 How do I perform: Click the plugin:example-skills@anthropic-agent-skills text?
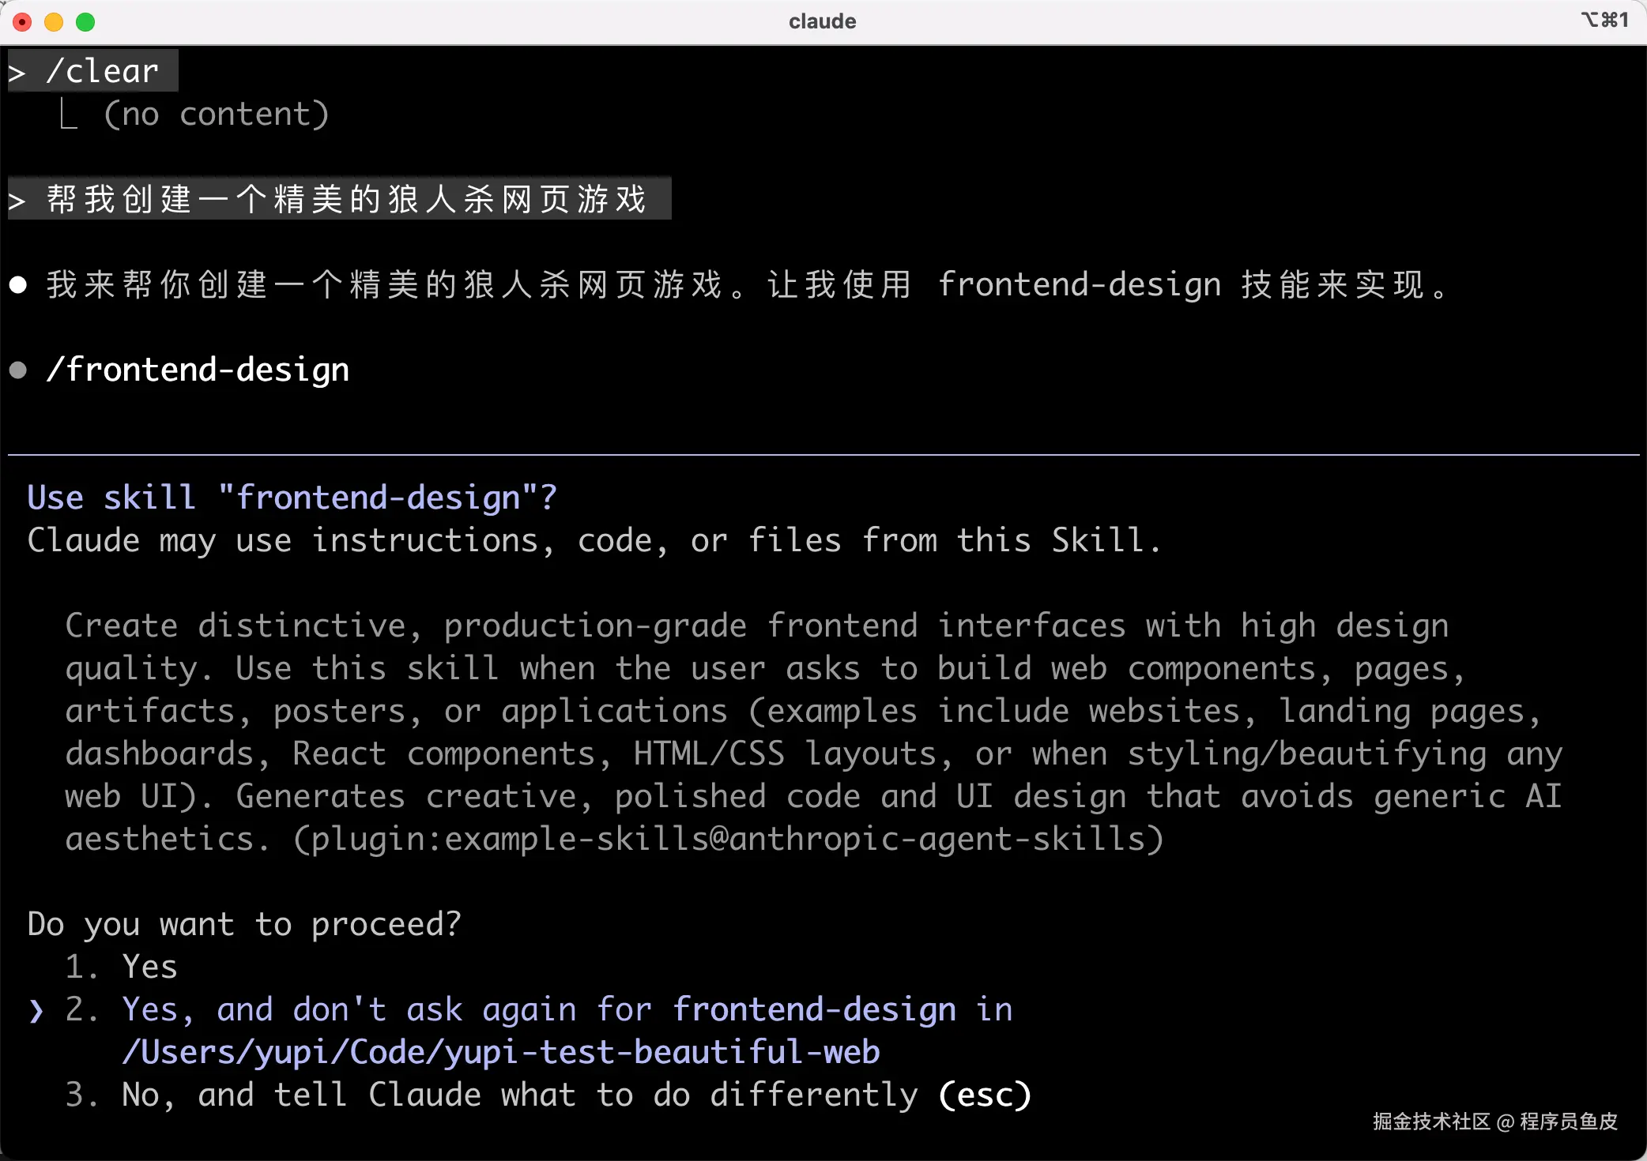pyautogui.click(x=729, y=839)
